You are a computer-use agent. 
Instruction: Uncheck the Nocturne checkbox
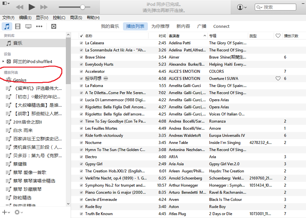coord(81,143)
